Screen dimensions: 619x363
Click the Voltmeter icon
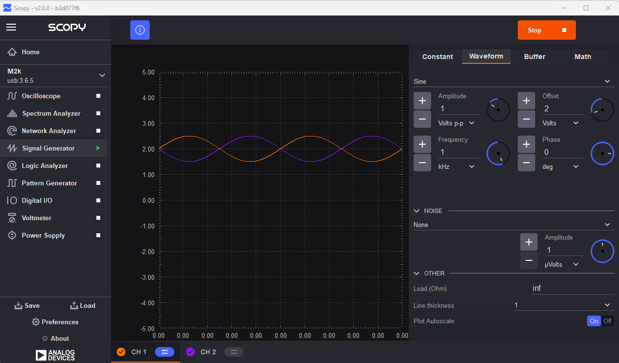click(x=12, y=218)
